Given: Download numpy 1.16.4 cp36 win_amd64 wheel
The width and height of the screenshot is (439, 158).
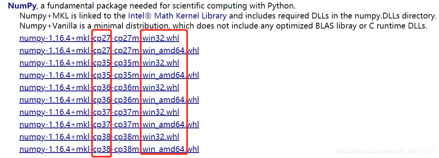Looking at the screenshot, I should (109, 100).
